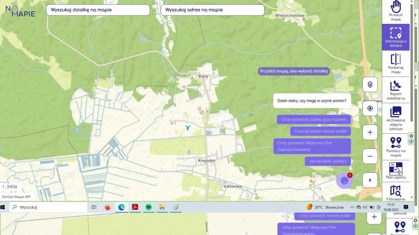Open the Plan ogólny tool
The width and height of the screenshot is (419, 235).
tap(396, 171)
